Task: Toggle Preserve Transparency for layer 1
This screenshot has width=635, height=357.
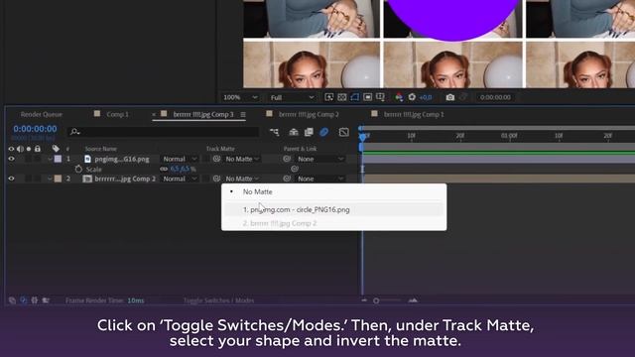Action: coord(205,159)
